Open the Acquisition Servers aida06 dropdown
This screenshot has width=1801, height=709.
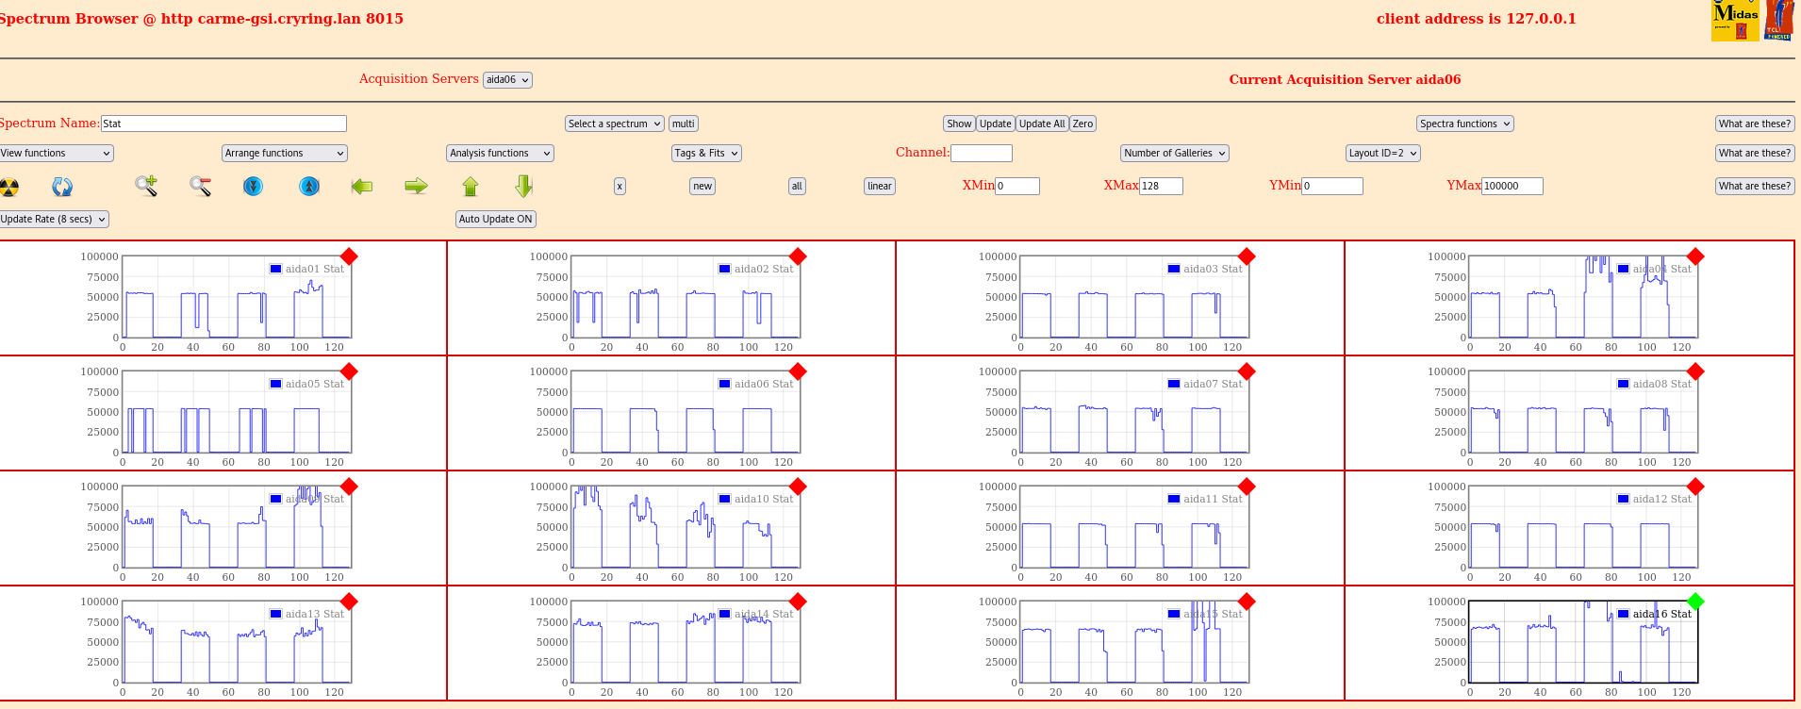click(507, 80)
